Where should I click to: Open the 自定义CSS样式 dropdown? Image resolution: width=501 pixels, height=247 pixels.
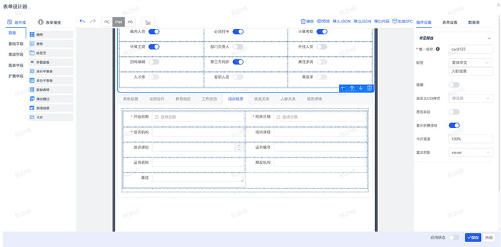(x=471, y=98)
